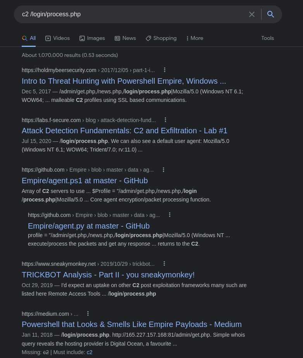The height and width of the screenshot is (358, 303).
Task: Open Intro to Threat Hunting with Powershell Empire
Action: tap(124, 81)
